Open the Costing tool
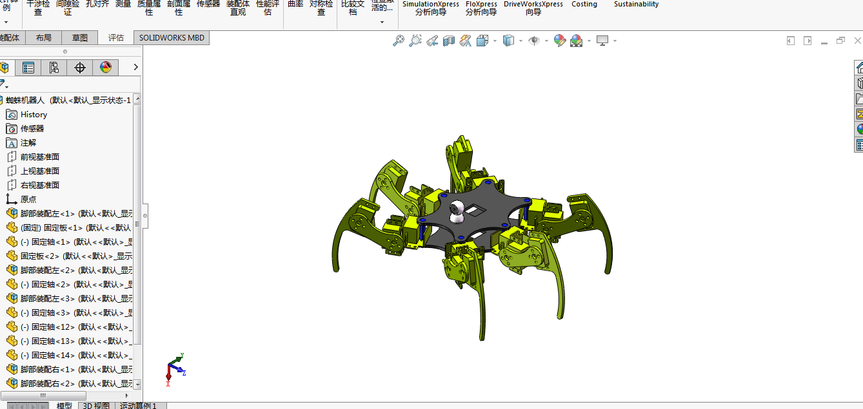This screenshot has width=863, height=409. point(584,4)
